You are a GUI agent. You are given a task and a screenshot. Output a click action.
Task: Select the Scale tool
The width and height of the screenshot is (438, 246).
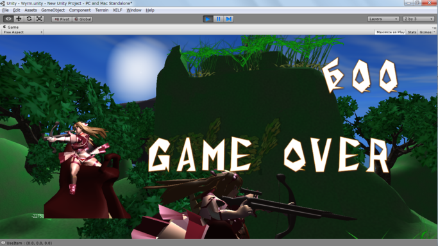[x=39, y=19]
